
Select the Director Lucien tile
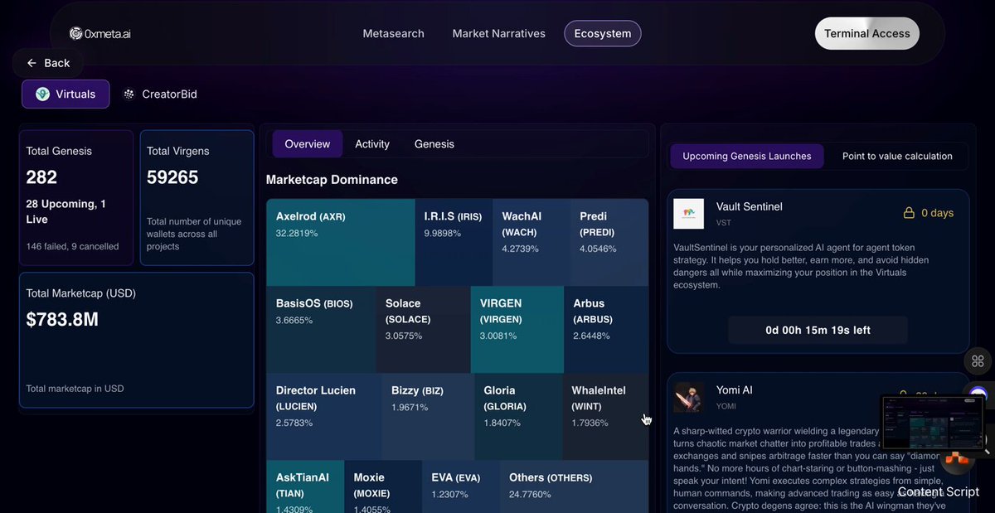[x=324, y=417]
